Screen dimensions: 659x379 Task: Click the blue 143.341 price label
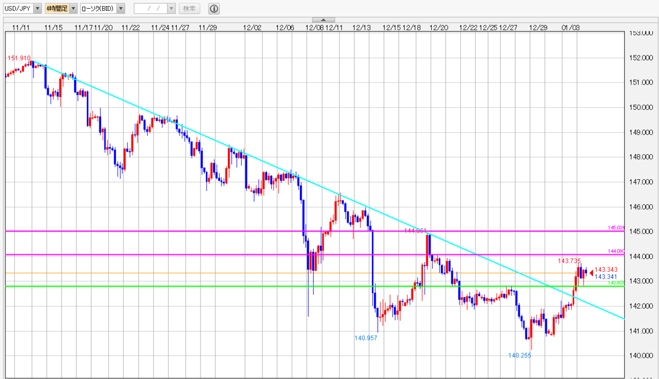pyautogui.click(x=606, y=276)
